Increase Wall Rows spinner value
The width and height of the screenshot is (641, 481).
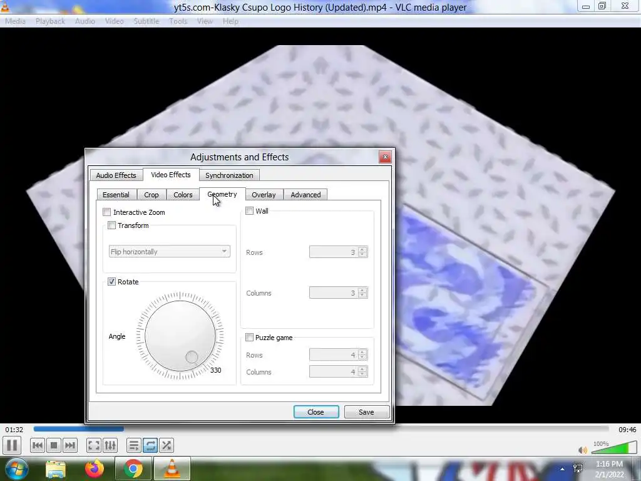pyautogui.click(x=362, y=249)
